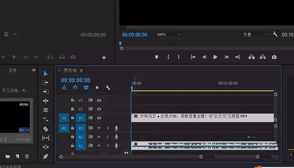
Task: Switch to the 效果 panel tab
Action: point(13,71)
